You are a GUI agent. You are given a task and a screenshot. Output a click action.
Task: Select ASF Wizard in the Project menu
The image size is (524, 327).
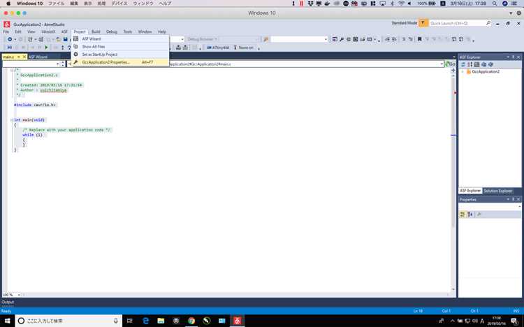point(120,39)
